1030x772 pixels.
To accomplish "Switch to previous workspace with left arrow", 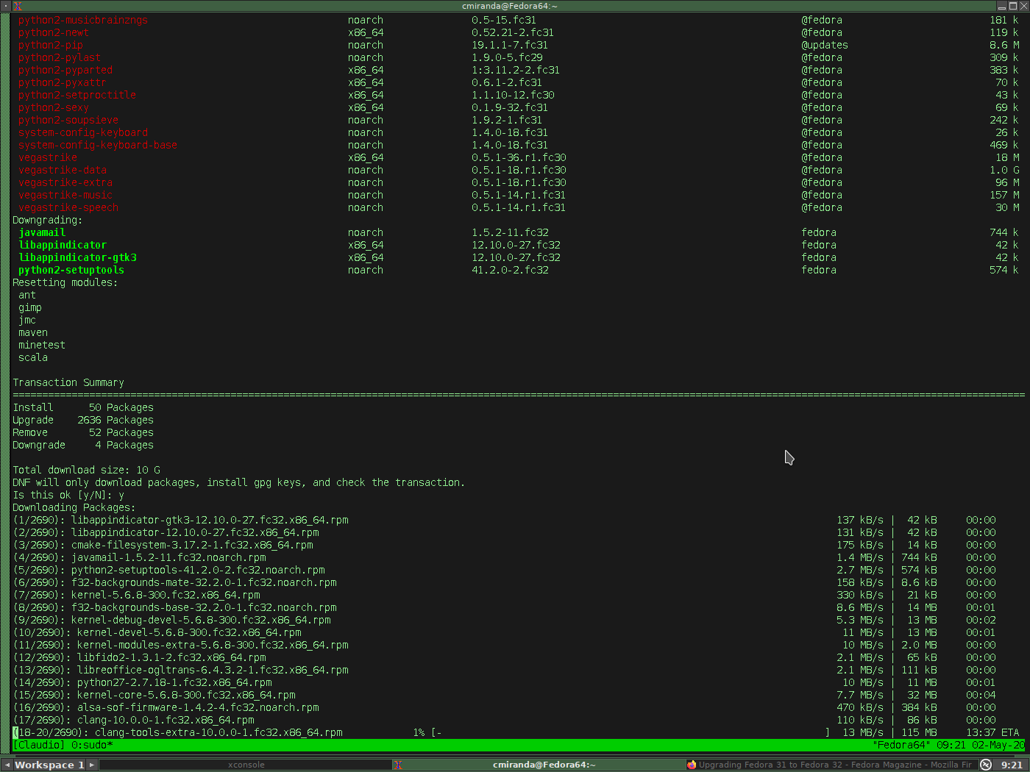I will 7,765.
